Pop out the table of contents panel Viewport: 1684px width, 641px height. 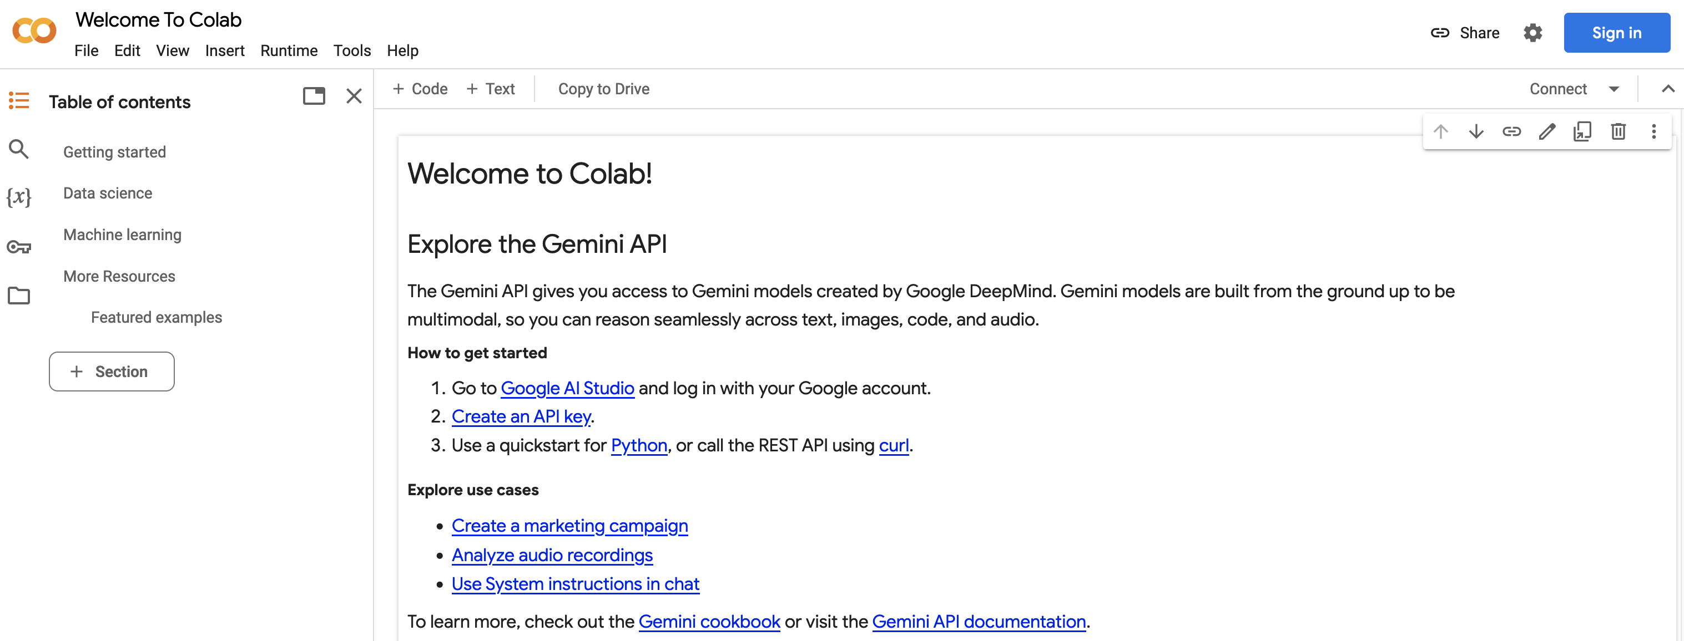[314, 96]
